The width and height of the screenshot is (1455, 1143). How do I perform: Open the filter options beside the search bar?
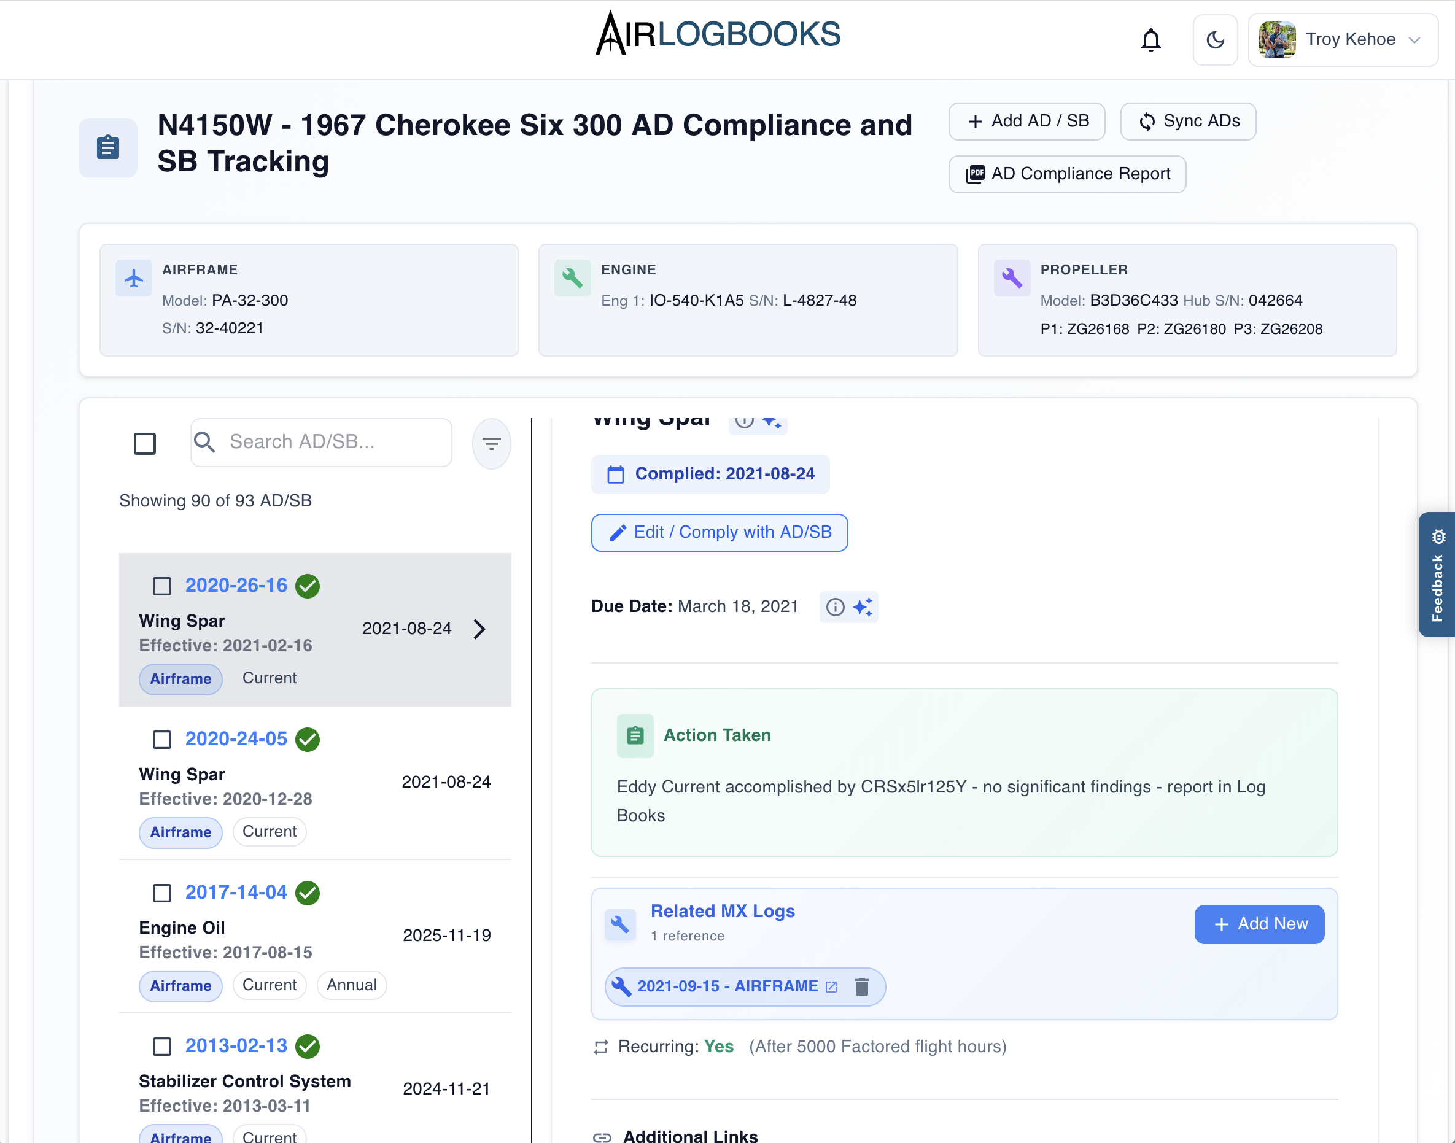click(x=491, y=443)
